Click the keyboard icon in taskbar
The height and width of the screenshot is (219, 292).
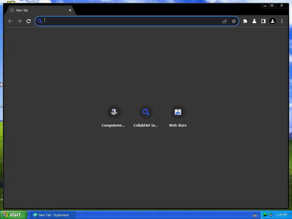[255, 215]
